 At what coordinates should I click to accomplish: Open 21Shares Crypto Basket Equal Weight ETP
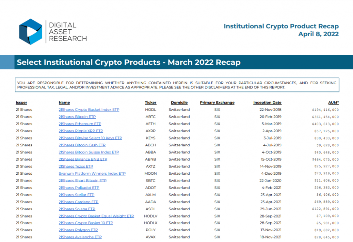point(97,216)
